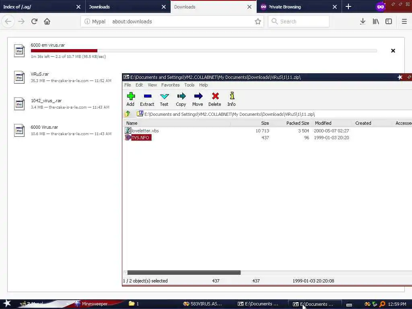The image size is (412, 309).
Task: Open the Downloads toolbar arrow icon
Action: pos(363,21)
